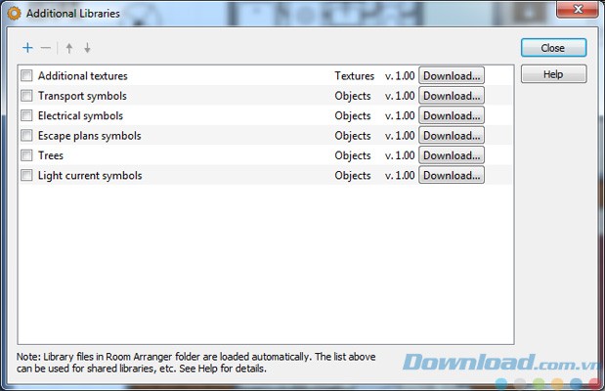Check the Transport symbols checkbox
This screenshot has width=605, height=391.
coord(26,96)
